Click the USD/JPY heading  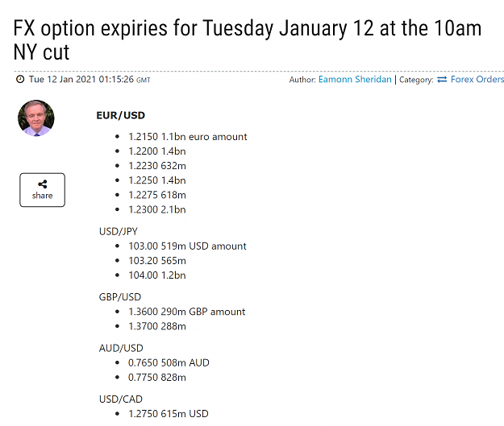click(119, 231)
